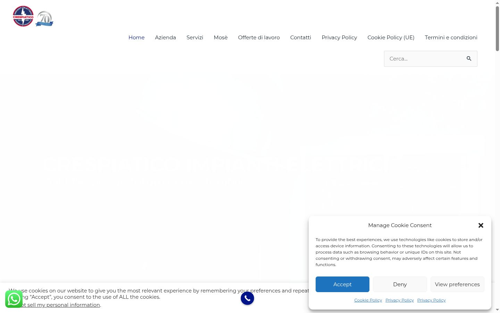
Task: Click the 'We use cookies on our website' banner text
Action: [159, 294]
